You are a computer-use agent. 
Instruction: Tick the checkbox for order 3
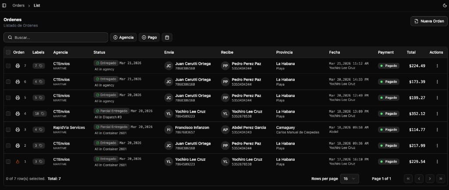pos(8,130)
